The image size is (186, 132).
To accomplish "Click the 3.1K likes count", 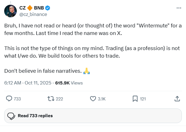I will tap(102, 99).
